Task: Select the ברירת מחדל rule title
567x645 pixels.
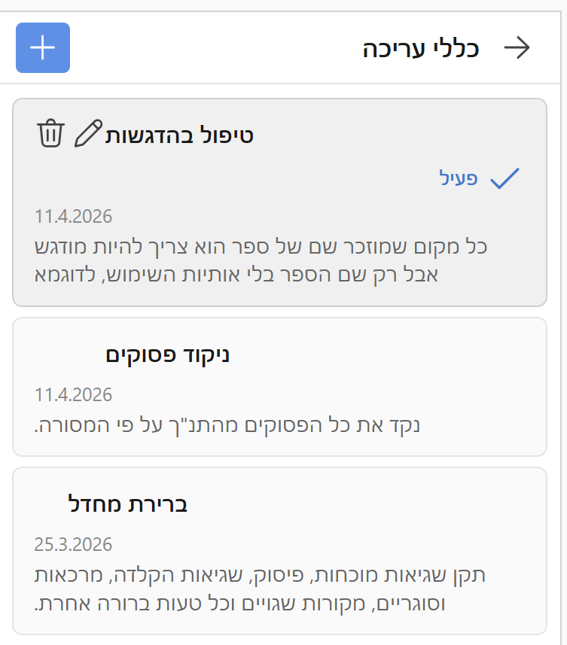Action: click(128, 504)
